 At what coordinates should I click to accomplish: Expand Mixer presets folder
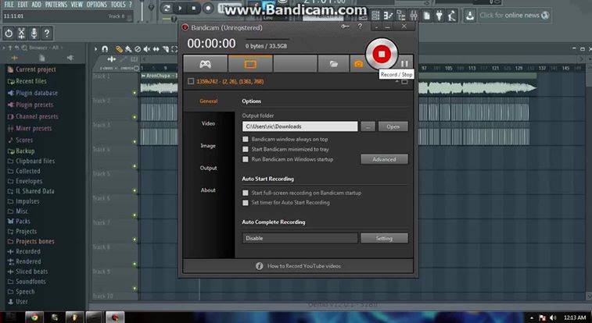point(30,129)
